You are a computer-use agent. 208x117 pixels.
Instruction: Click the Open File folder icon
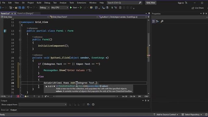tap(16, 8)
